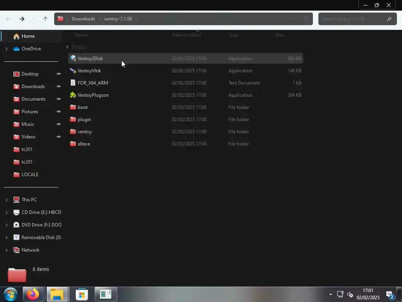Select the altexe folder icon
The height and width of the screenshot is (302, 402).
click(x=73, y=144)
